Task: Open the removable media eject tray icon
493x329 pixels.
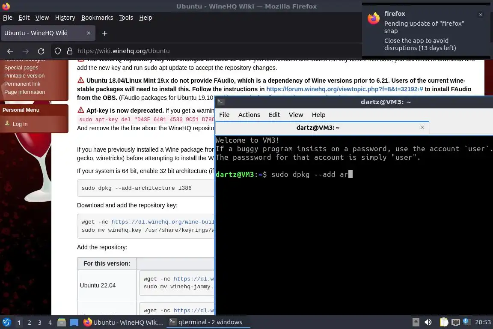Action: tap(416, 322)
